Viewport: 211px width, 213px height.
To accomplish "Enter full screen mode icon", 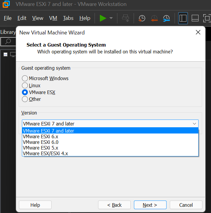I will [207, 18].
